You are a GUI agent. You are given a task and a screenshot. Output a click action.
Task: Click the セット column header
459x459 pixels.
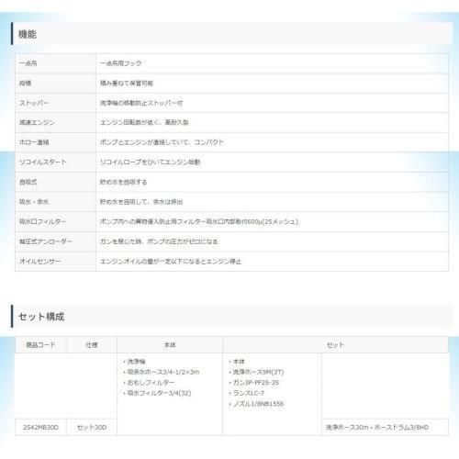(x=335, y=345)
